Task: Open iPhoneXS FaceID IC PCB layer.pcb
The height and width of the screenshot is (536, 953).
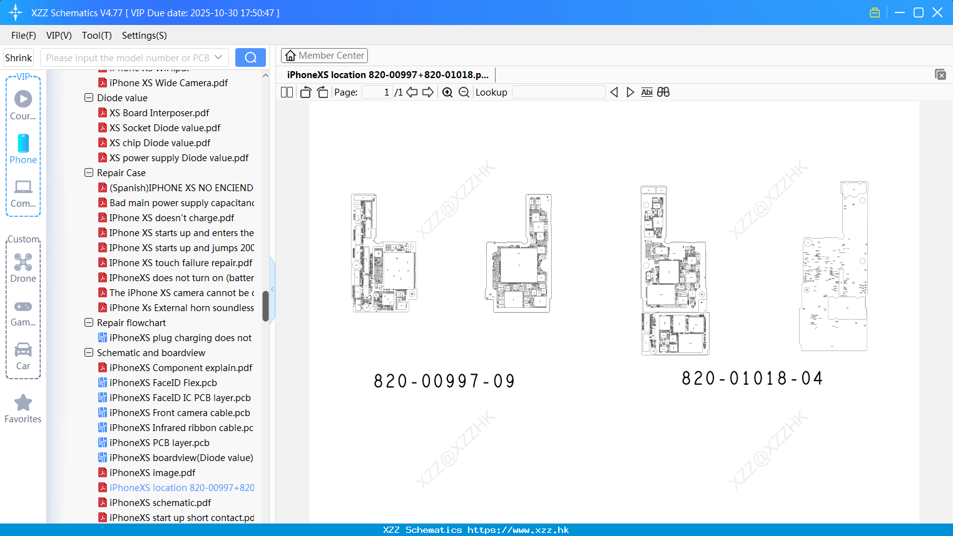Action: tap(180, 398)
